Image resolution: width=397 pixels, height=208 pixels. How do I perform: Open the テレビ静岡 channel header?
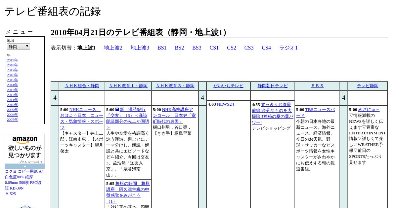(368, 86)
